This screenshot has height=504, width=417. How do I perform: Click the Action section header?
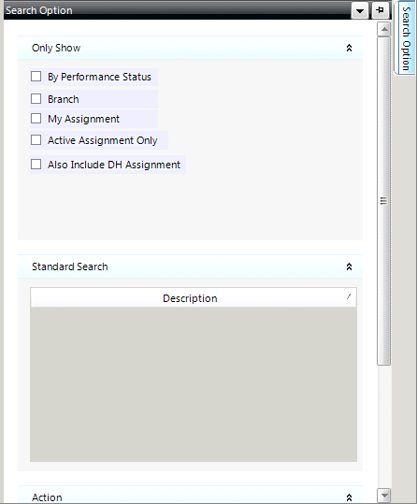point(190,495)
